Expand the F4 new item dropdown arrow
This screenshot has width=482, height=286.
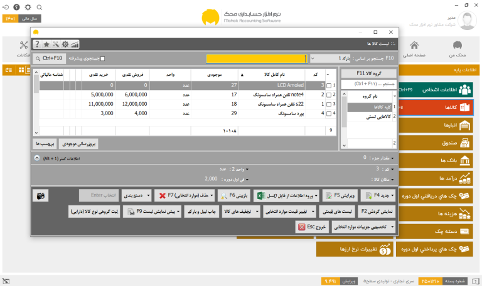(x=392, y=196)
